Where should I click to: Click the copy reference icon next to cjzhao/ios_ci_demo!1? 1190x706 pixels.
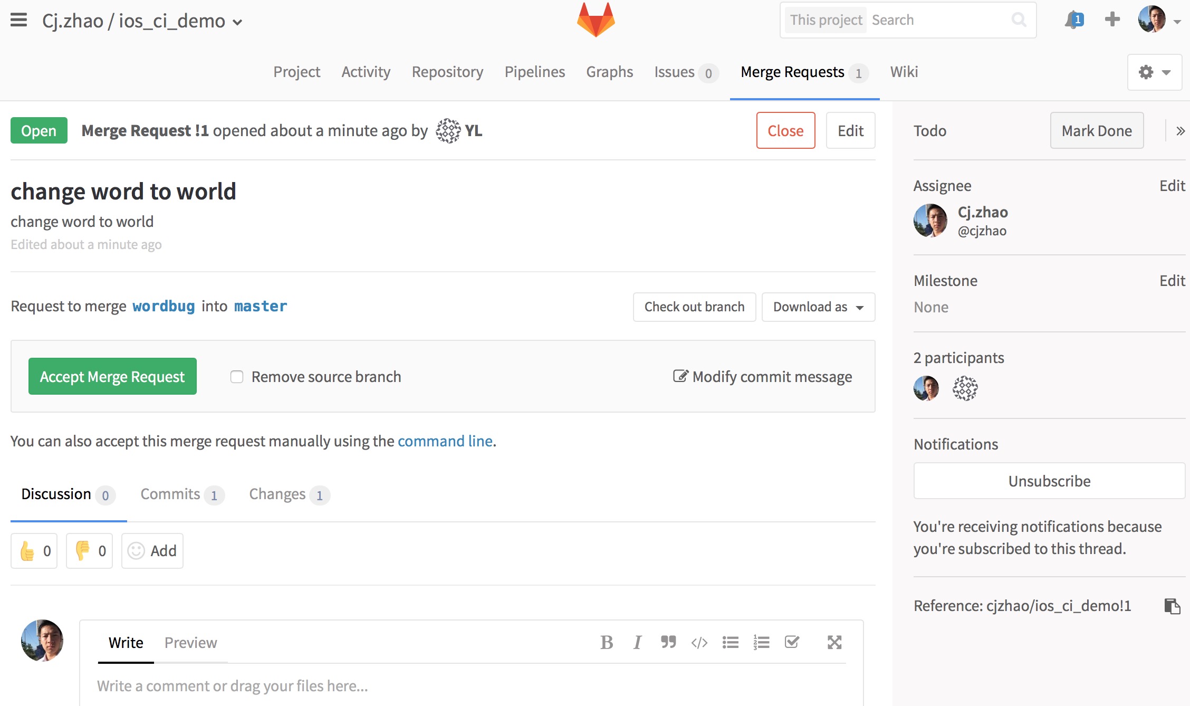(1172, 604)
